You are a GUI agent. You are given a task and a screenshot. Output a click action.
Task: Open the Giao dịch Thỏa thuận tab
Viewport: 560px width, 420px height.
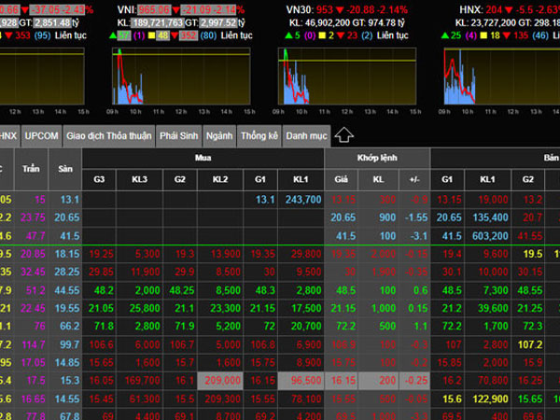(108, 135)
